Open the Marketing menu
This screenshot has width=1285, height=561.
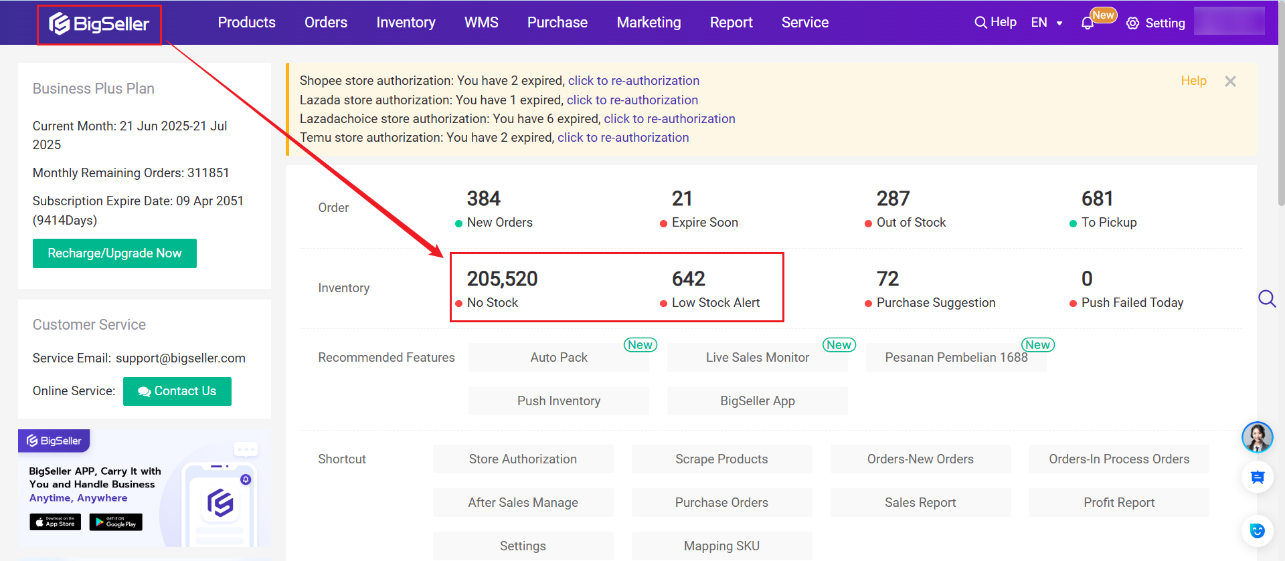[x=649, y=23]
